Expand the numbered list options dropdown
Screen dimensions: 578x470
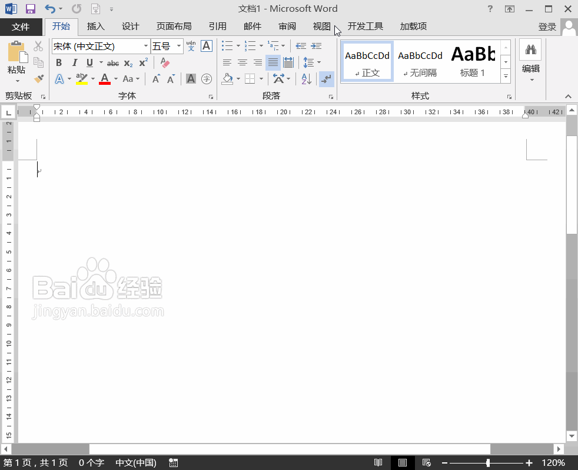tap(261, 46)
